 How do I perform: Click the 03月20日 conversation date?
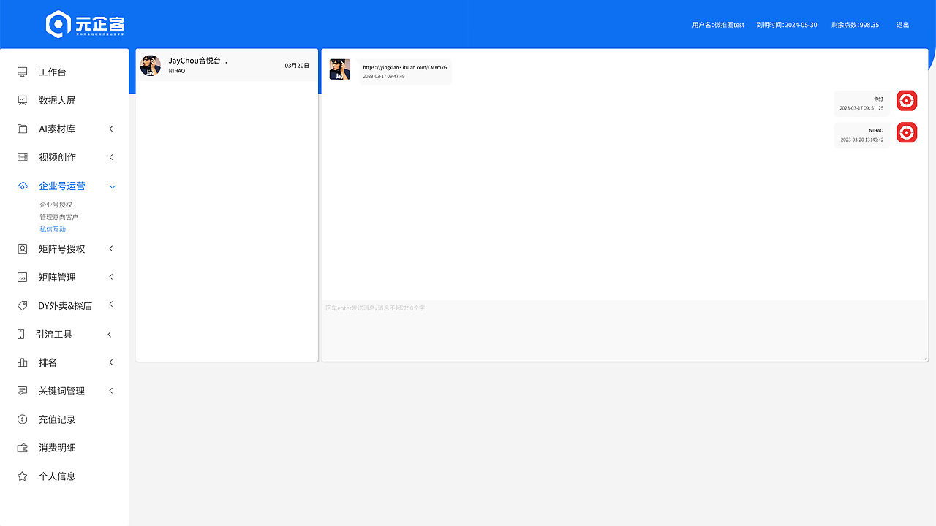(297, 66)
